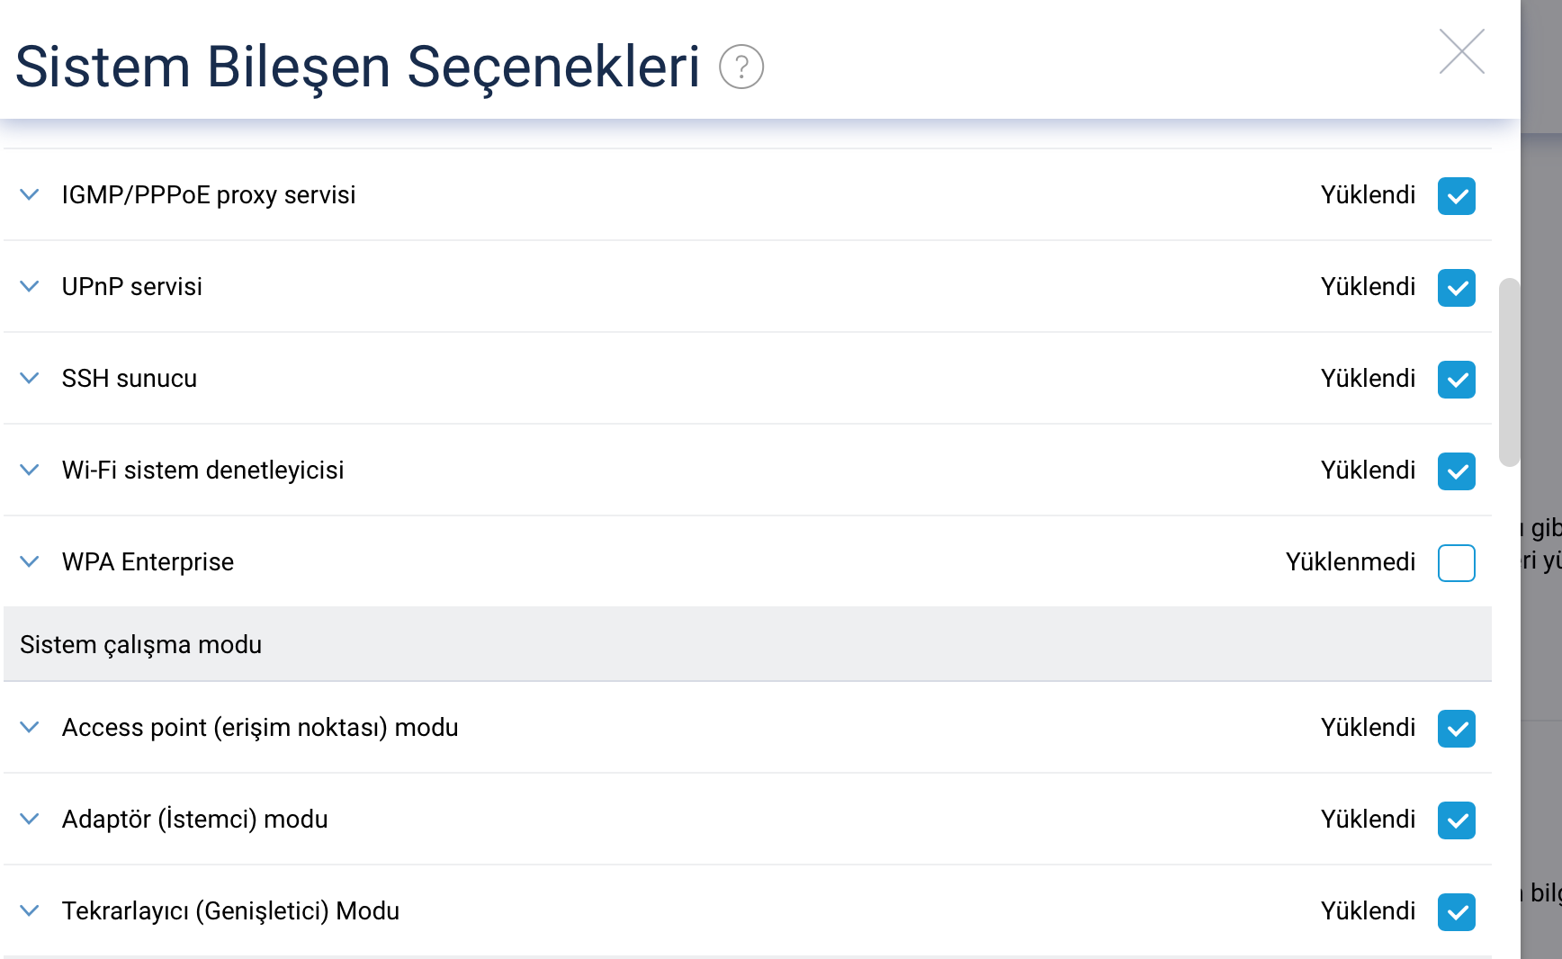Uncheck IGMP/PPPoE proxy servisi checkbox
The image size is (1562, 959).
(1456, 196)
